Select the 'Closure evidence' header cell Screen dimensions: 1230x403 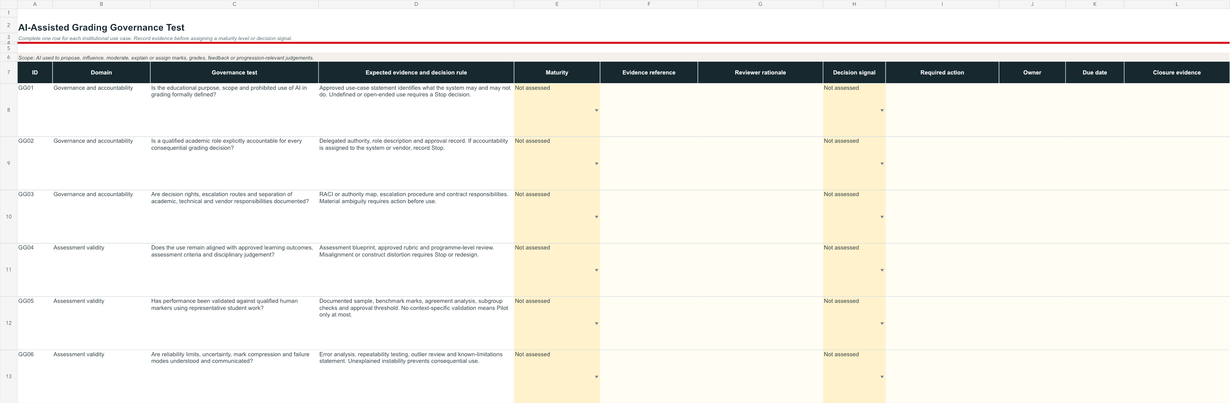1177,72
